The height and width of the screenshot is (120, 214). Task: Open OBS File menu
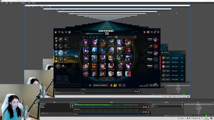click(2, 3)
